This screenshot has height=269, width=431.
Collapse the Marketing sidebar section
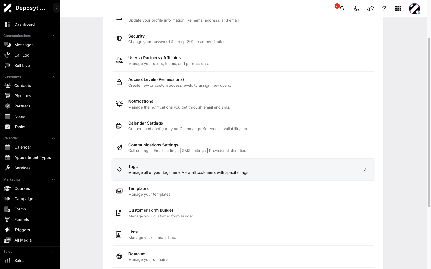[53, 179]
